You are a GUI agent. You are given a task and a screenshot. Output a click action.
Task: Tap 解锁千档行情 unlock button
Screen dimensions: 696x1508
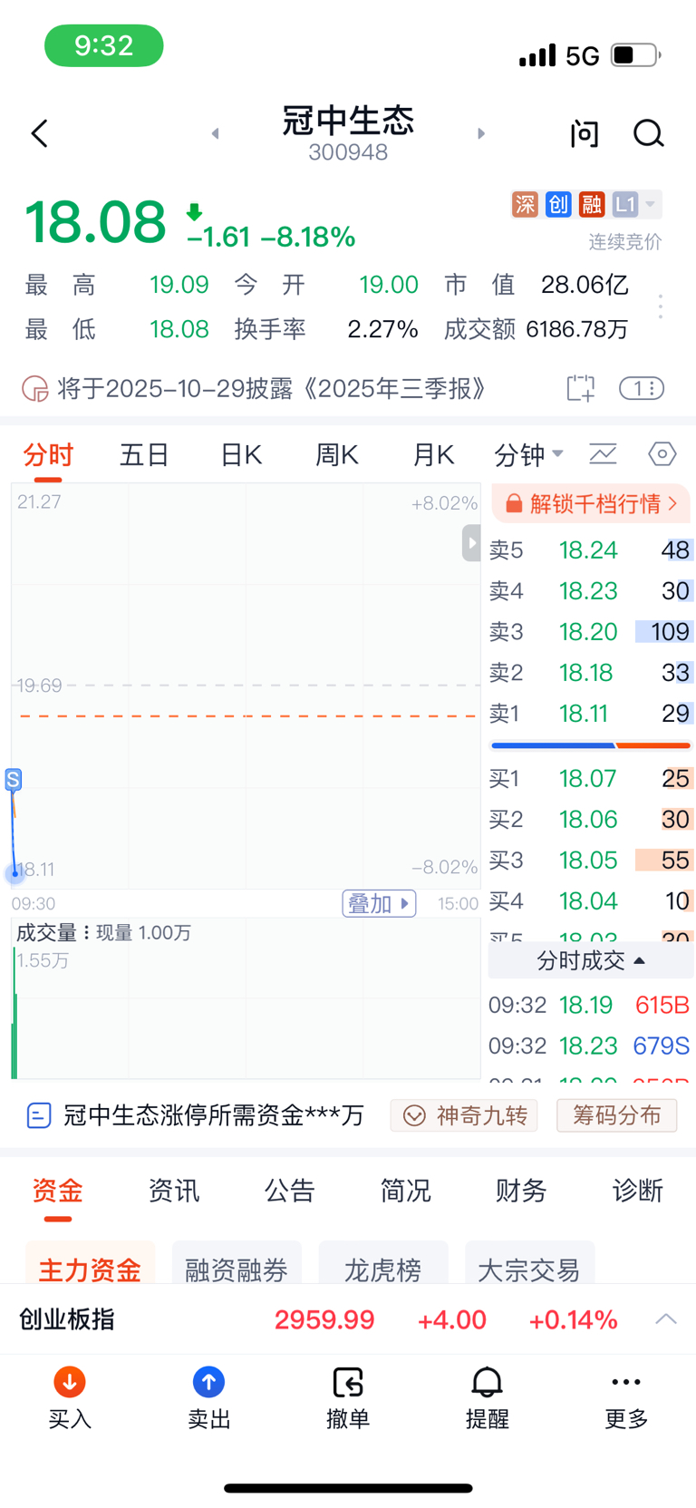591,503
